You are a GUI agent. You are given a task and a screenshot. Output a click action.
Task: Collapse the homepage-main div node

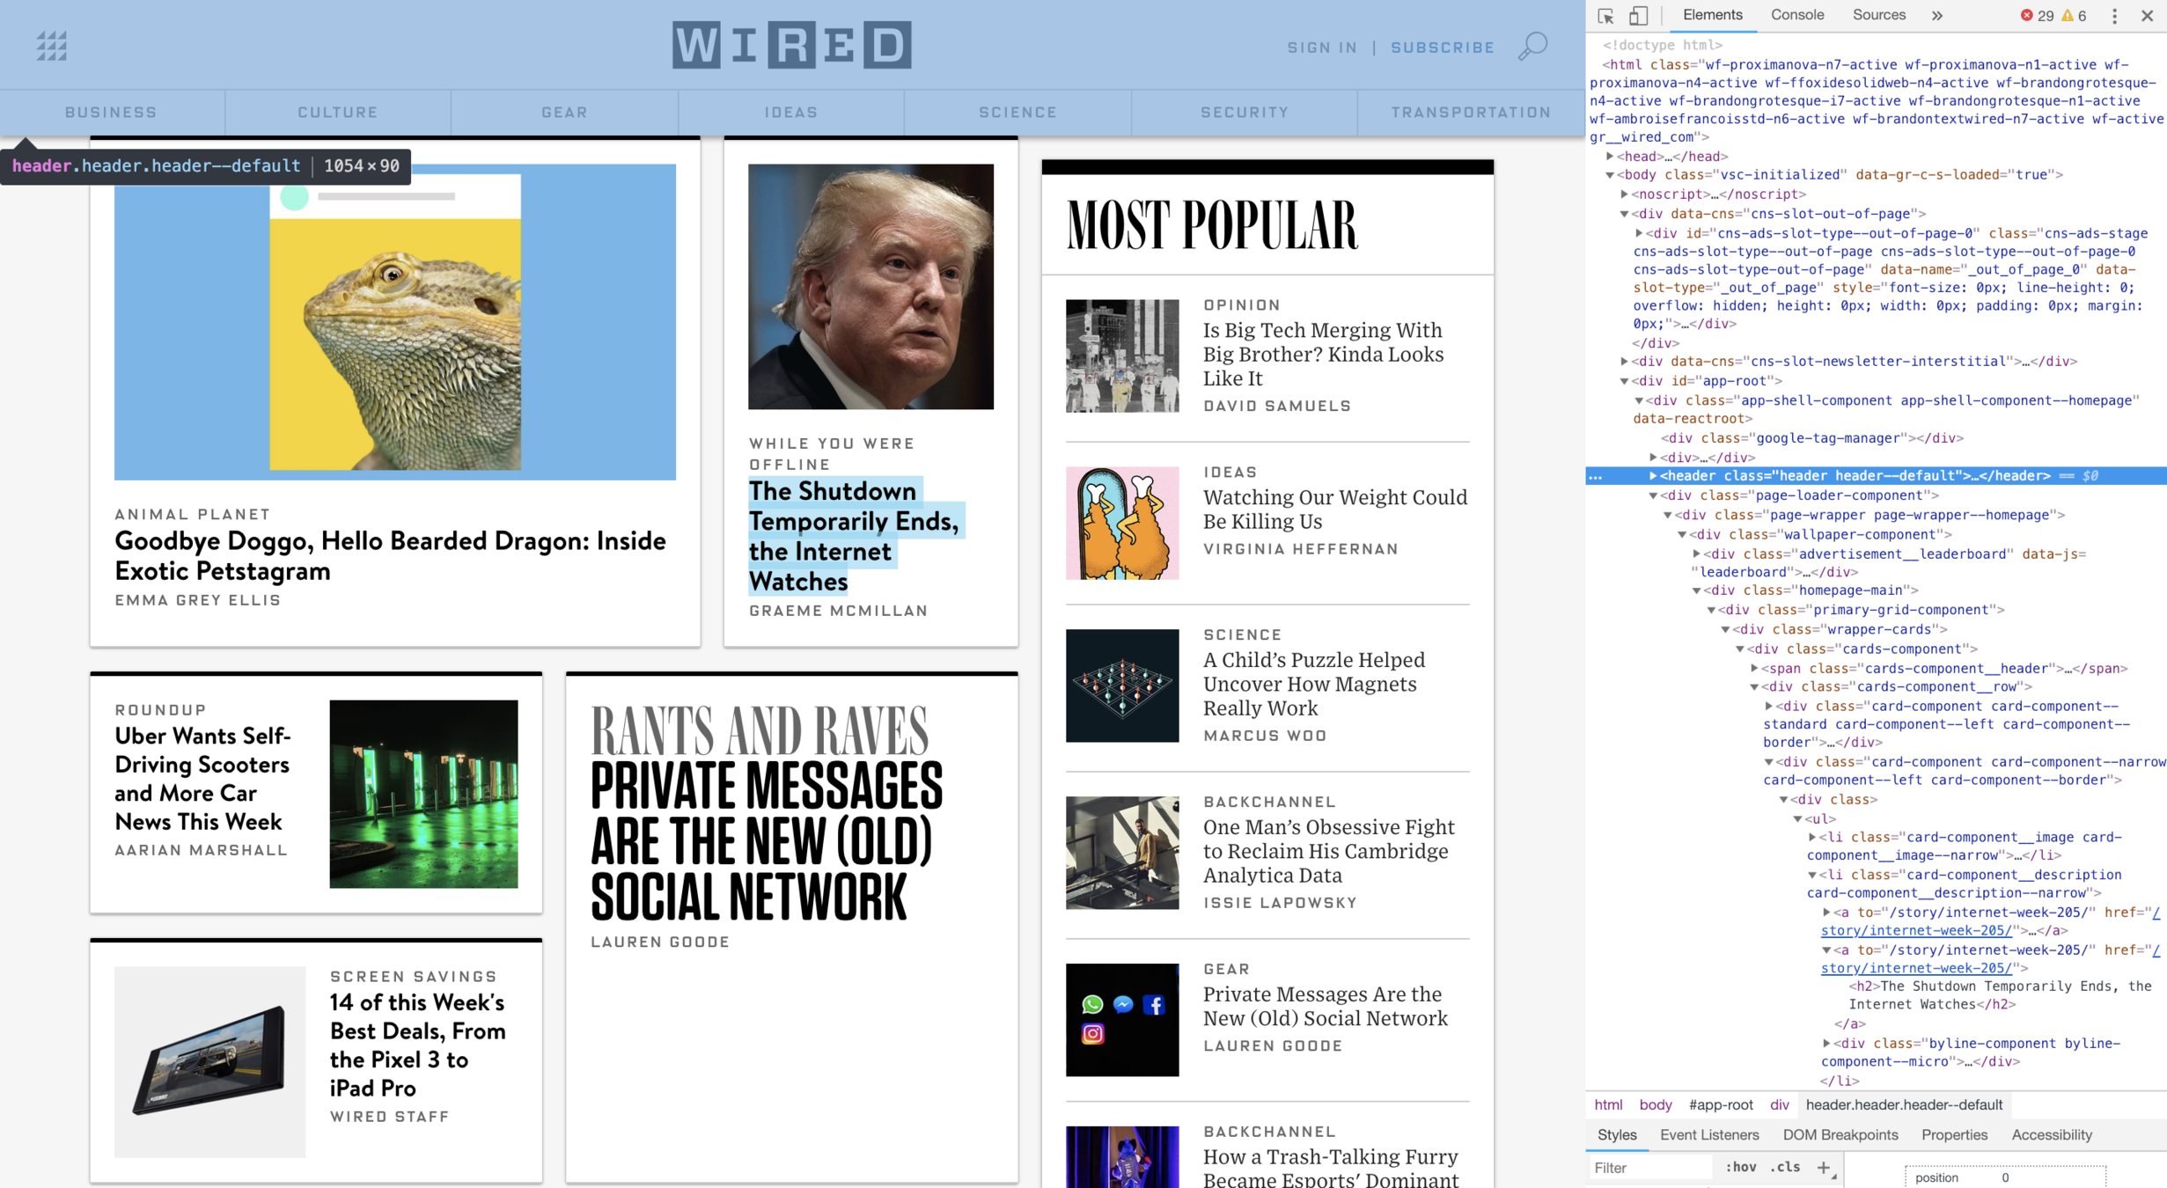pyautogui.click(x=1695, y=590)
